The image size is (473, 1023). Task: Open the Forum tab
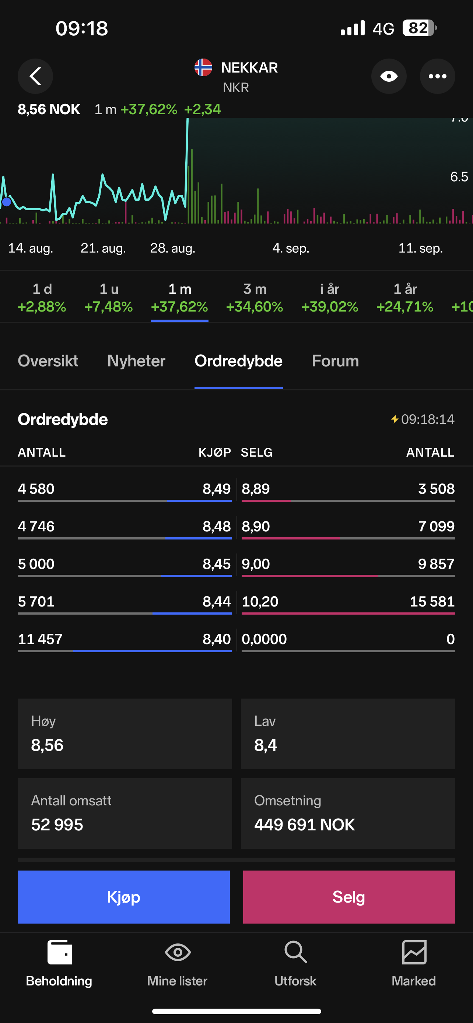pos(335,361)
